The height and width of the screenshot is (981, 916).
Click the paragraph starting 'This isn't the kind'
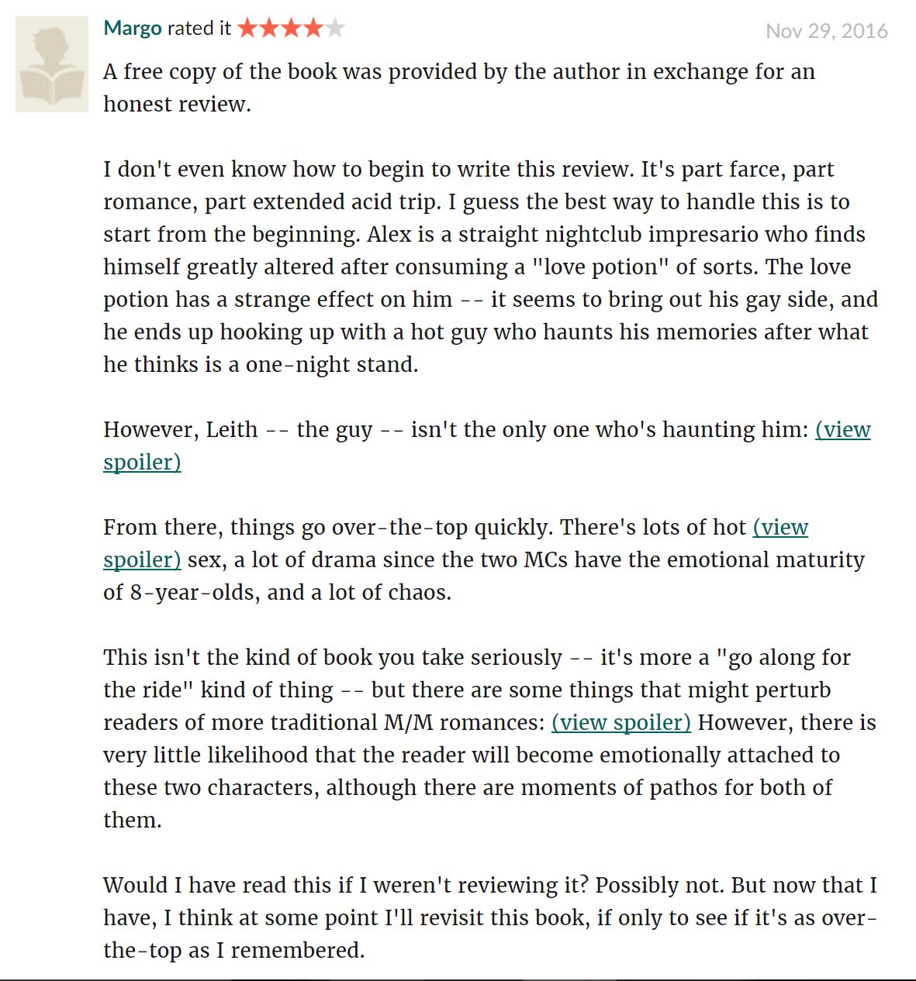(x=489, y=738)
